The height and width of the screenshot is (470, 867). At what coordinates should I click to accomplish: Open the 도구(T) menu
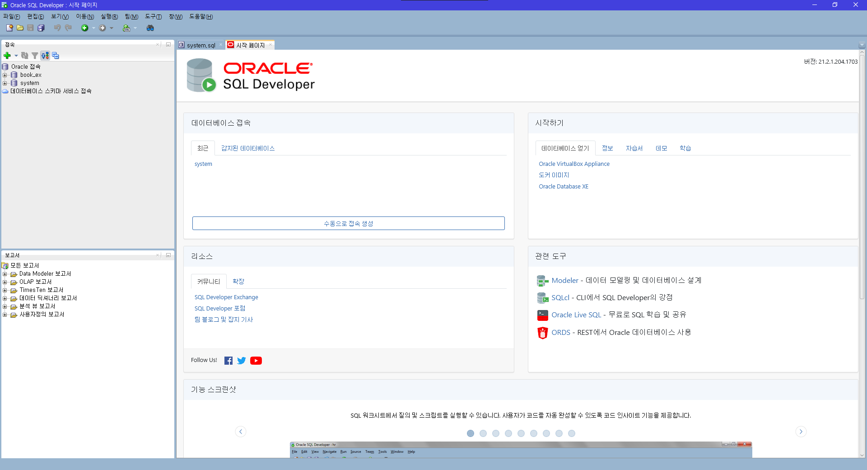[x=153, y=17]
